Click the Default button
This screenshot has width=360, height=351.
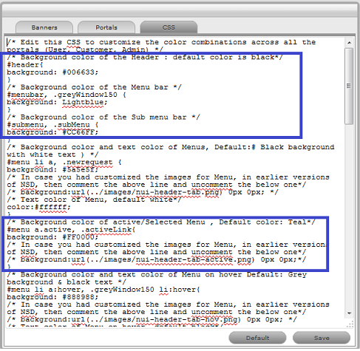257,338
